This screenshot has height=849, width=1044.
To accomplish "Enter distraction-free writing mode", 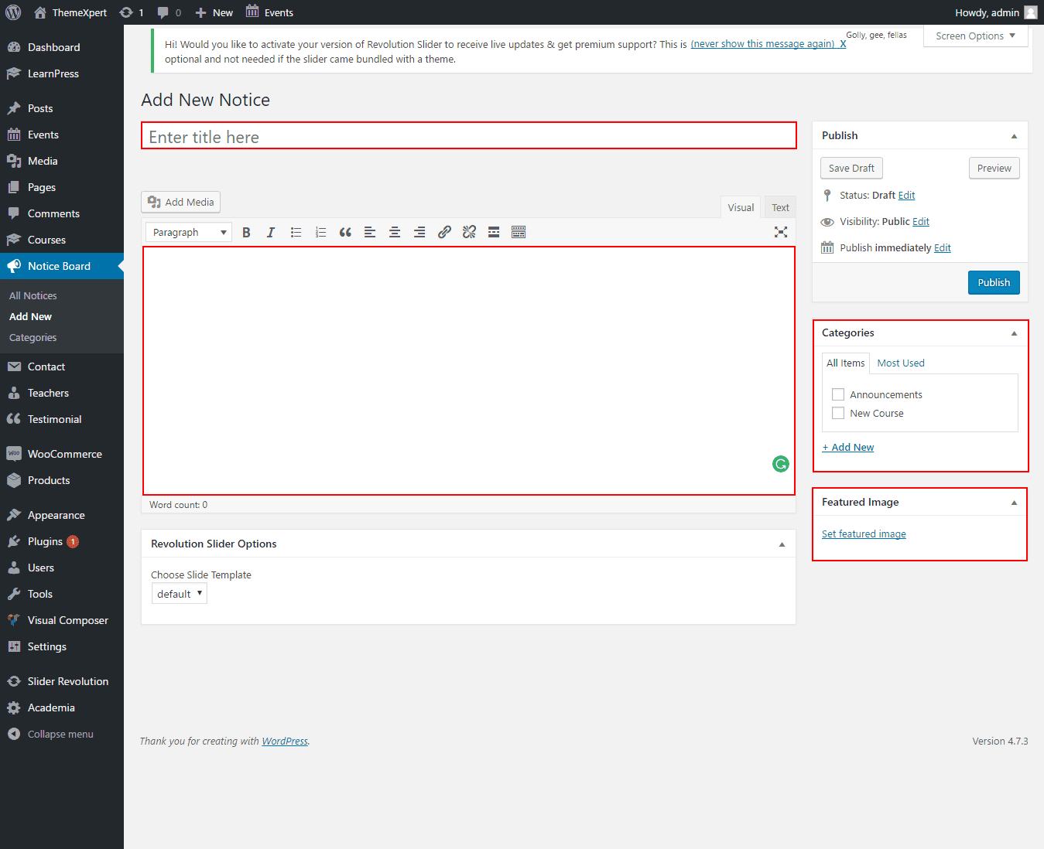I will tap(781, 232).
